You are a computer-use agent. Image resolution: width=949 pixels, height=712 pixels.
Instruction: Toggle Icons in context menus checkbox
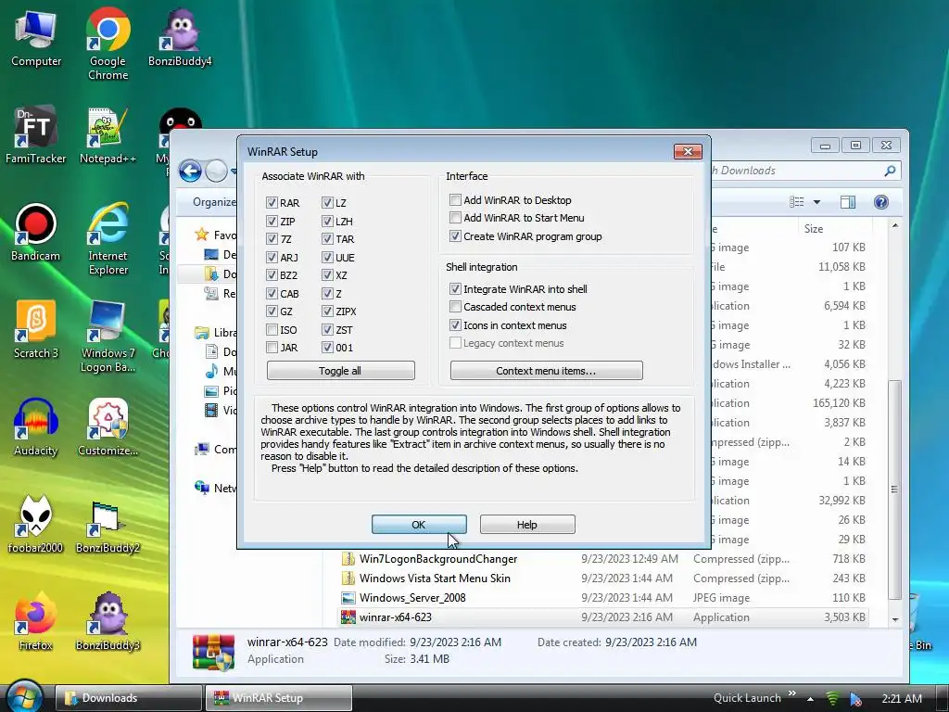[x=455, y=325]
